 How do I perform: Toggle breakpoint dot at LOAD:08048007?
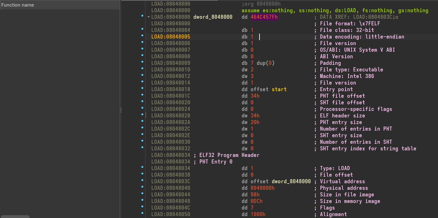(x=142, y=49)
